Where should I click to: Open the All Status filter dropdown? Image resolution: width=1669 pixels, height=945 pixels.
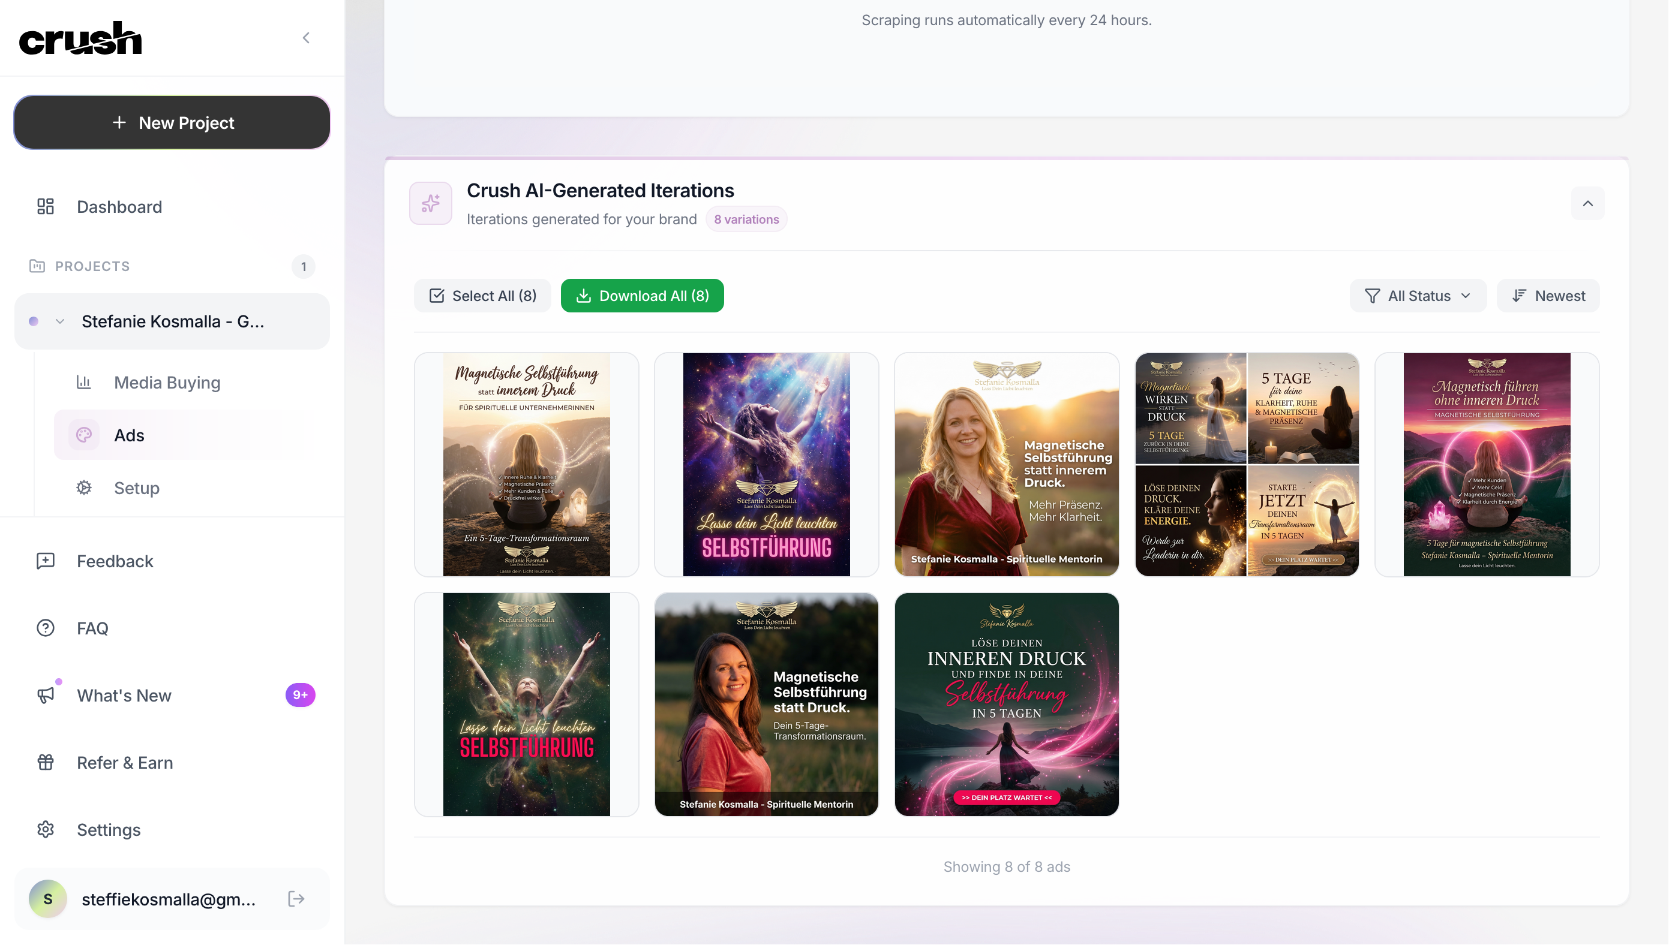[1417, 295]
